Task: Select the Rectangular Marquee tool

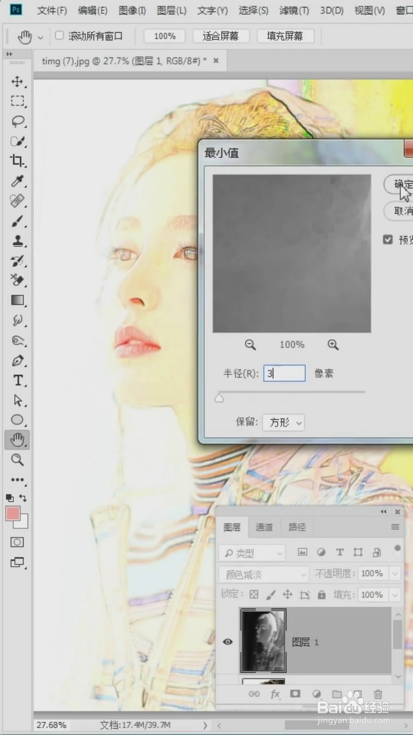Action: [17, 101]
